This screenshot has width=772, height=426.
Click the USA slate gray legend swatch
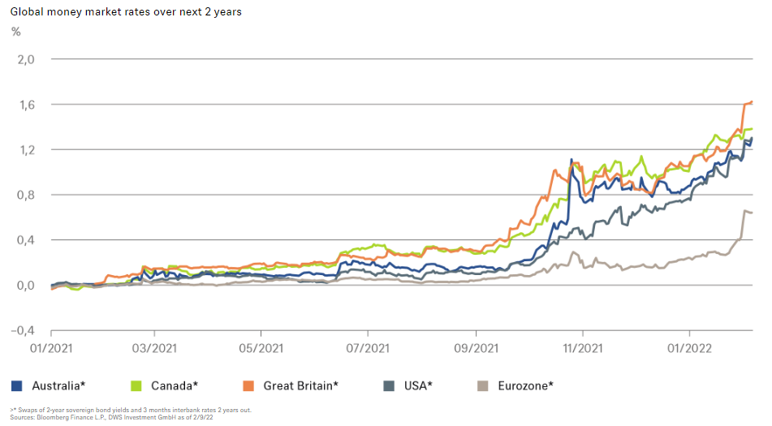pyautogui.click(x=389, y=385)
